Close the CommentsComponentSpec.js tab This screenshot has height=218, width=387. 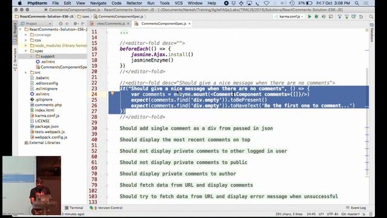coord(189,24)
